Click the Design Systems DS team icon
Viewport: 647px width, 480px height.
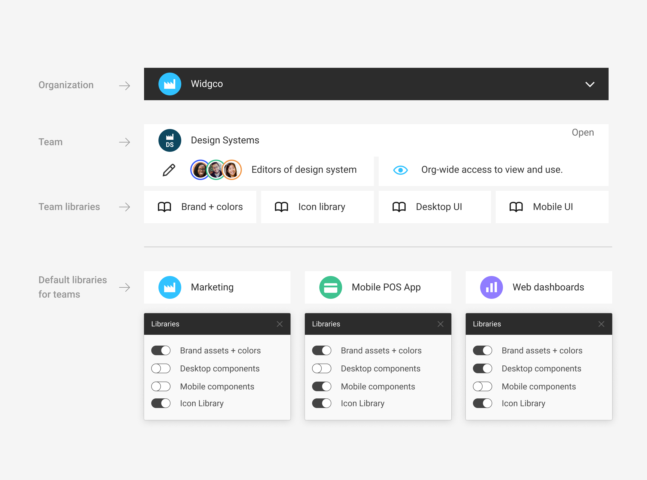coord(170,140)
